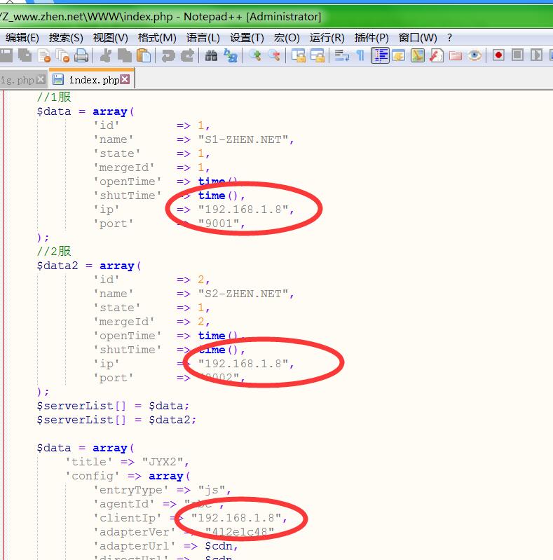Click the Redo arrow icon
The image size is (553, 560).
point(187,55)
